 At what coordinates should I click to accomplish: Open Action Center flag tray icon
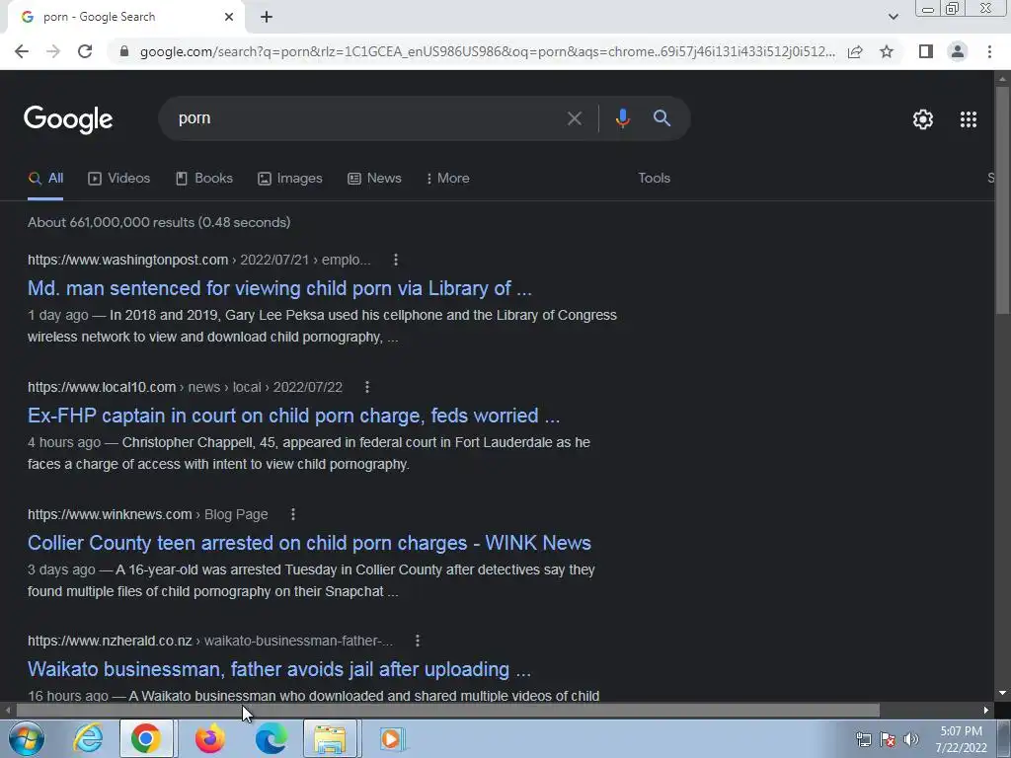[888, 739]
